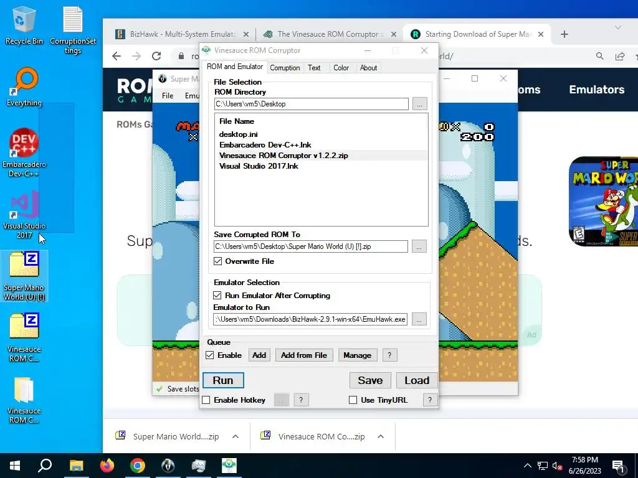Viewport: 638px width, 478px height.
Task: Switch to BizHawk emulator taskbar icon
Action: (x=168, y=466)
